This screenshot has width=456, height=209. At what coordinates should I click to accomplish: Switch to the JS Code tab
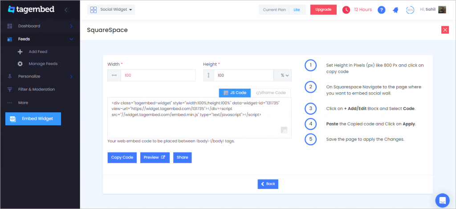235,93
